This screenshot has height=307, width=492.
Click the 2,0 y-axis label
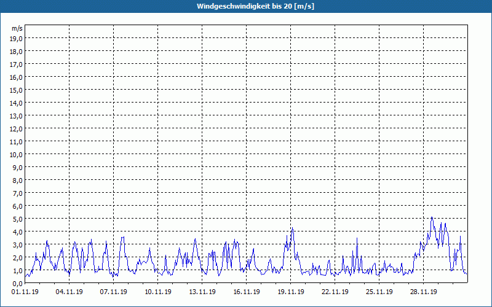[18, 257]
